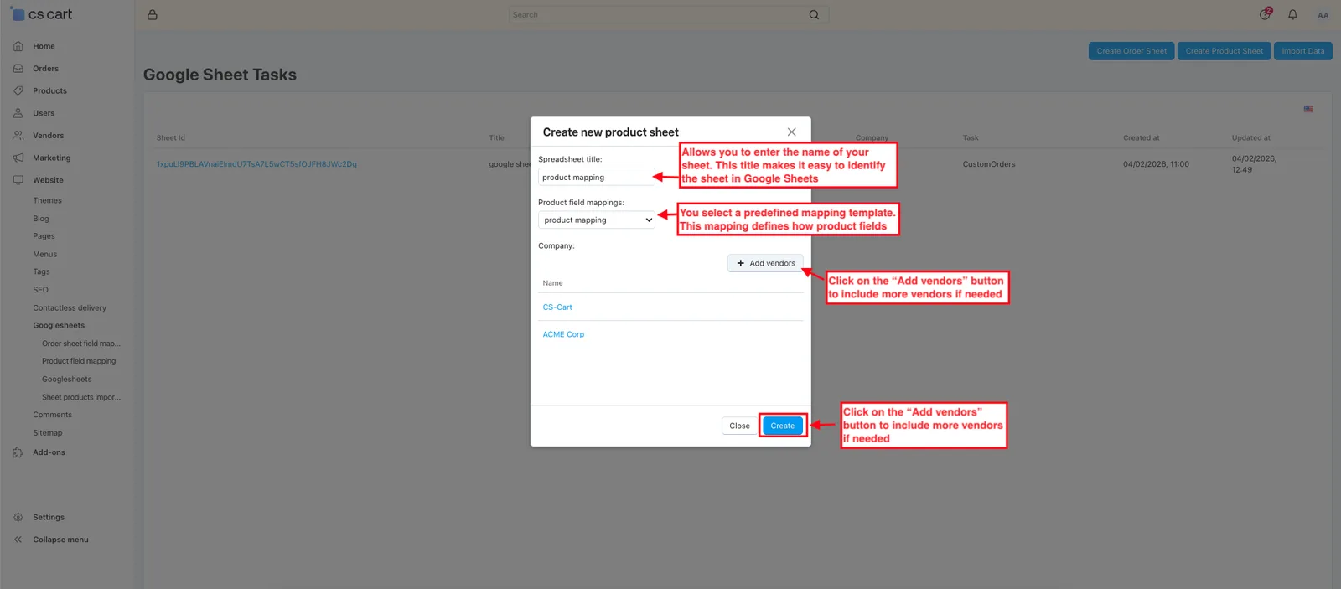1341x589 pixels.
Task: Click the Marketing megaphone icon
Action: pyautogui.click(x=18, y=158)
